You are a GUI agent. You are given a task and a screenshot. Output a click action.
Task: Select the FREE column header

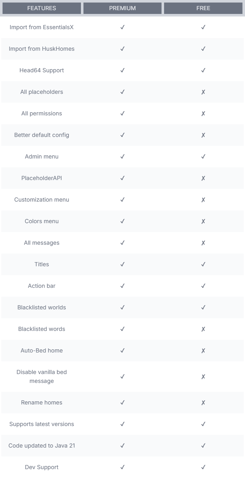[x=203, y=8]
